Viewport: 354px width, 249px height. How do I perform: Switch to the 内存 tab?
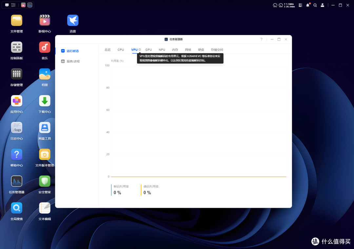[175, 50]
